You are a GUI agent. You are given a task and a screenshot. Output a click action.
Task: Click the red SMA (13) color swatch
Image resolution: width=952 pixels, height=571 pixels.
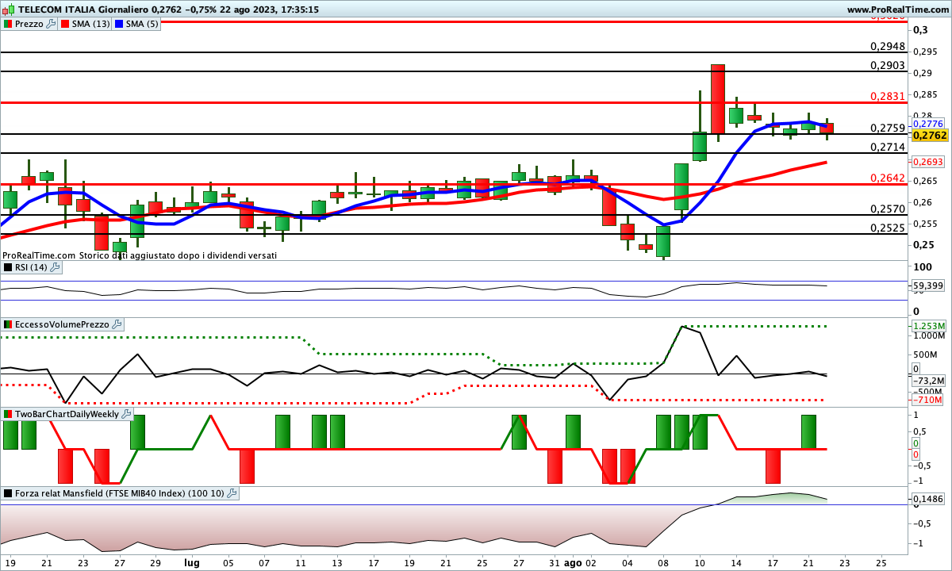click(66, 24)
